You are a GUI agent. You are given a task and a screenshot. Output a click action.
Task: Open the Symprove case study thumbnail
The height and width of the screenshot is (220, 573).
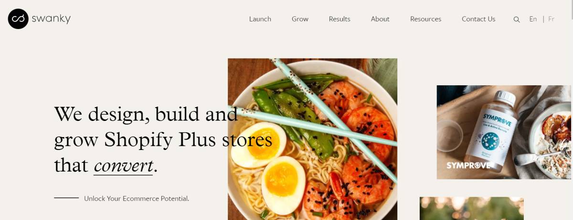(504, 132)
